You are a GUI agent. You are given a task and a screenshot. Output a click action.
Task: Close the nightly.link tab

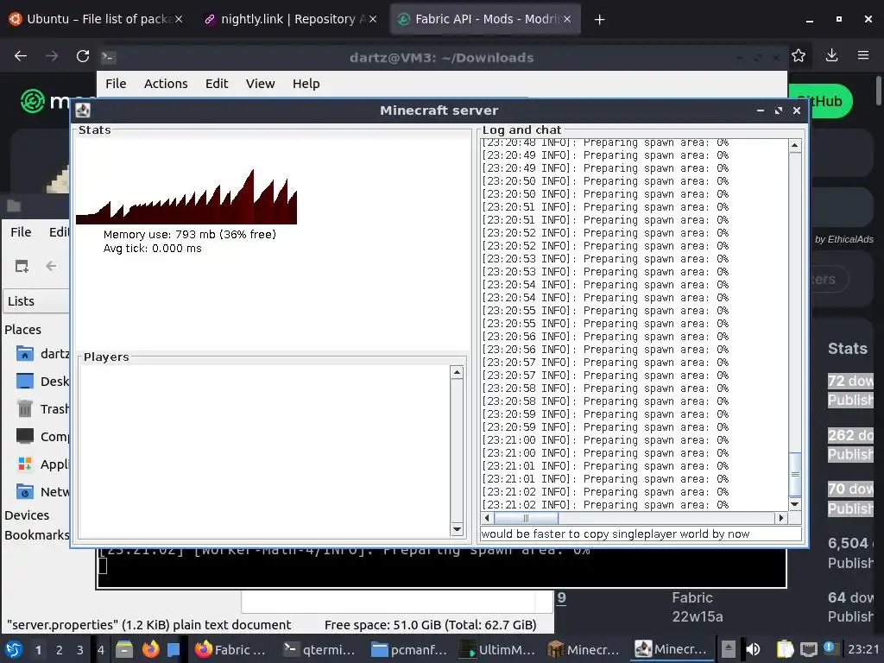point(373,19)
